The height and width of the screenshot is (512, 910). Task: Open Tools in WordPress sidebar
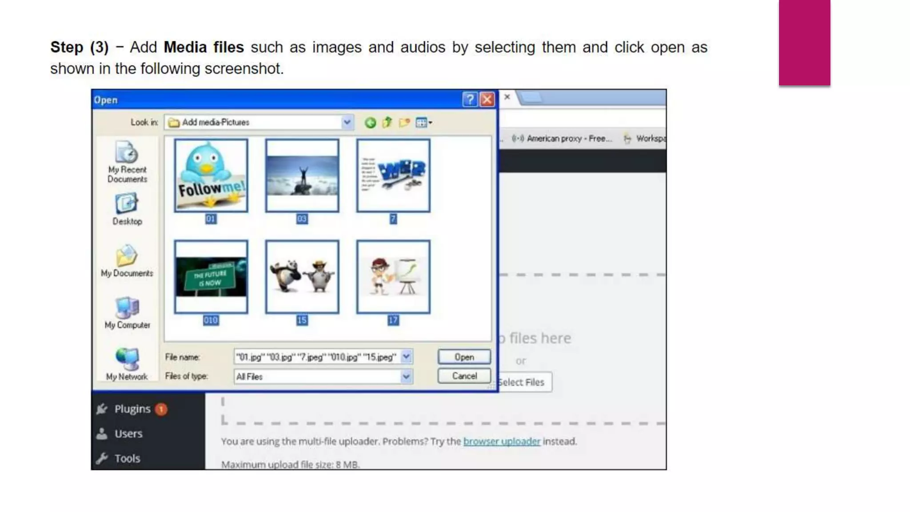[x=127, y=458]
